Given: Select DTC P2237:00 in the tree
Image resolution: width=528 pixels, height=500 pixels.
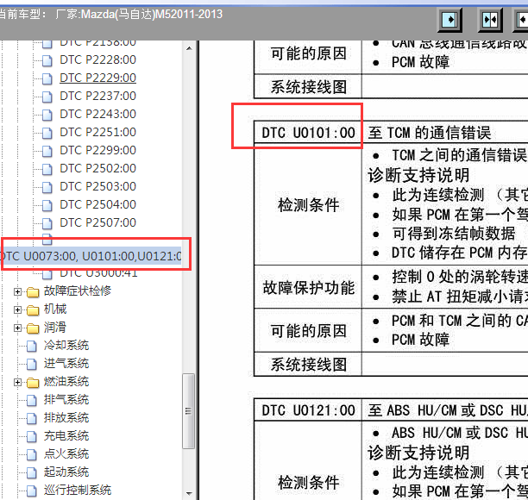Looking at the screenshot, I should (97, 96).
